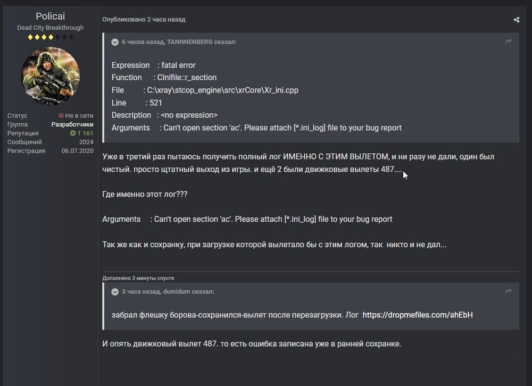Screen dimensions: 532x386
Task: Click the '6 часов назад, TANNNENBERG сказал' header
Action: (x=179, y=42)
